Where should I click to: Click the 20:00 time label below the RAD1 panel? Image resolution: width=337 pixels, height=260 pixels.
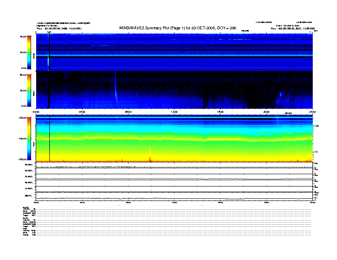(266, 112)
